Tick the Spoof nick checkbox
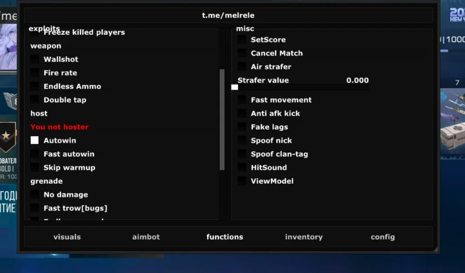 242,141
